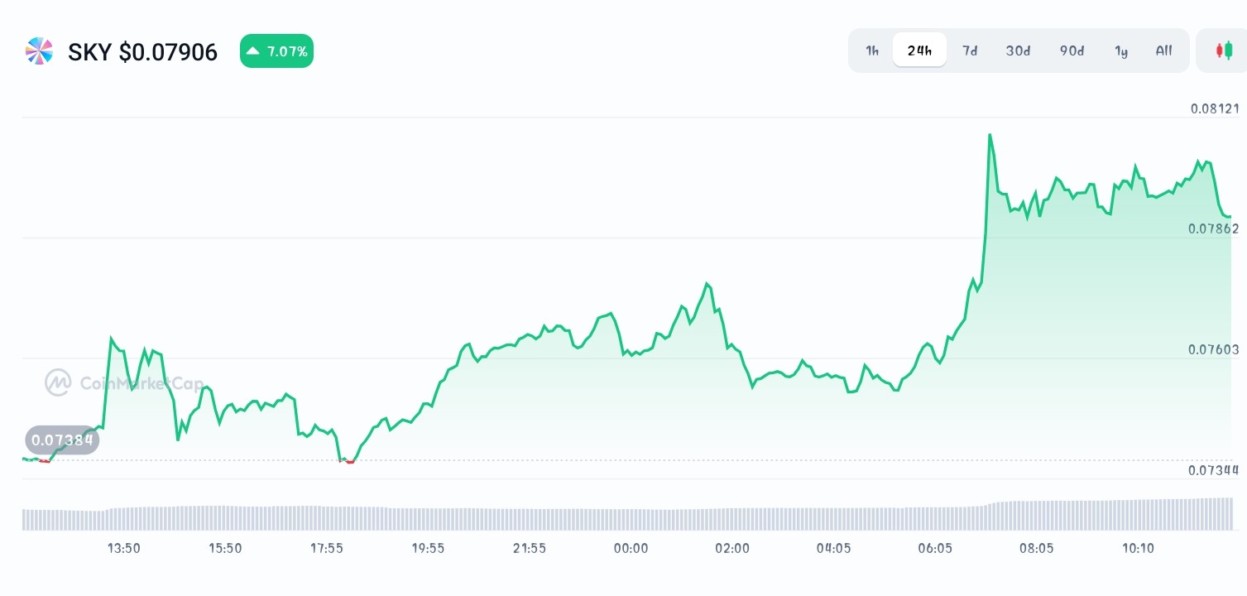Click the 0.07862 y-axis value
The height and width of the screenshot is (596, 1247).
point(1215,228)
